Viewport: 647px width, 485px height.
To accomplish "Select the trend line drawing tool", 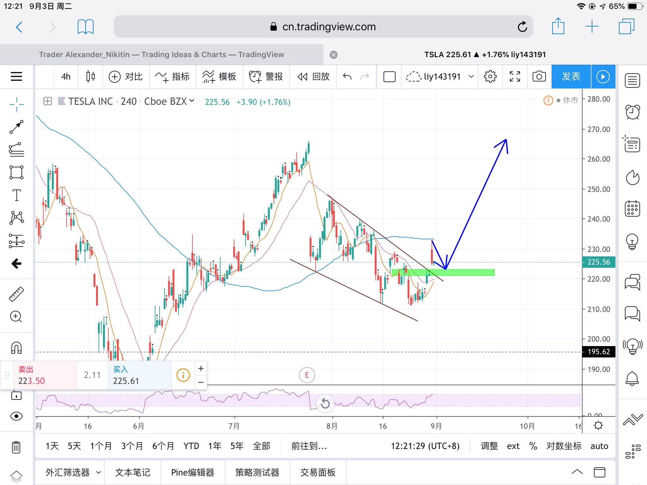I will [16, 127].
